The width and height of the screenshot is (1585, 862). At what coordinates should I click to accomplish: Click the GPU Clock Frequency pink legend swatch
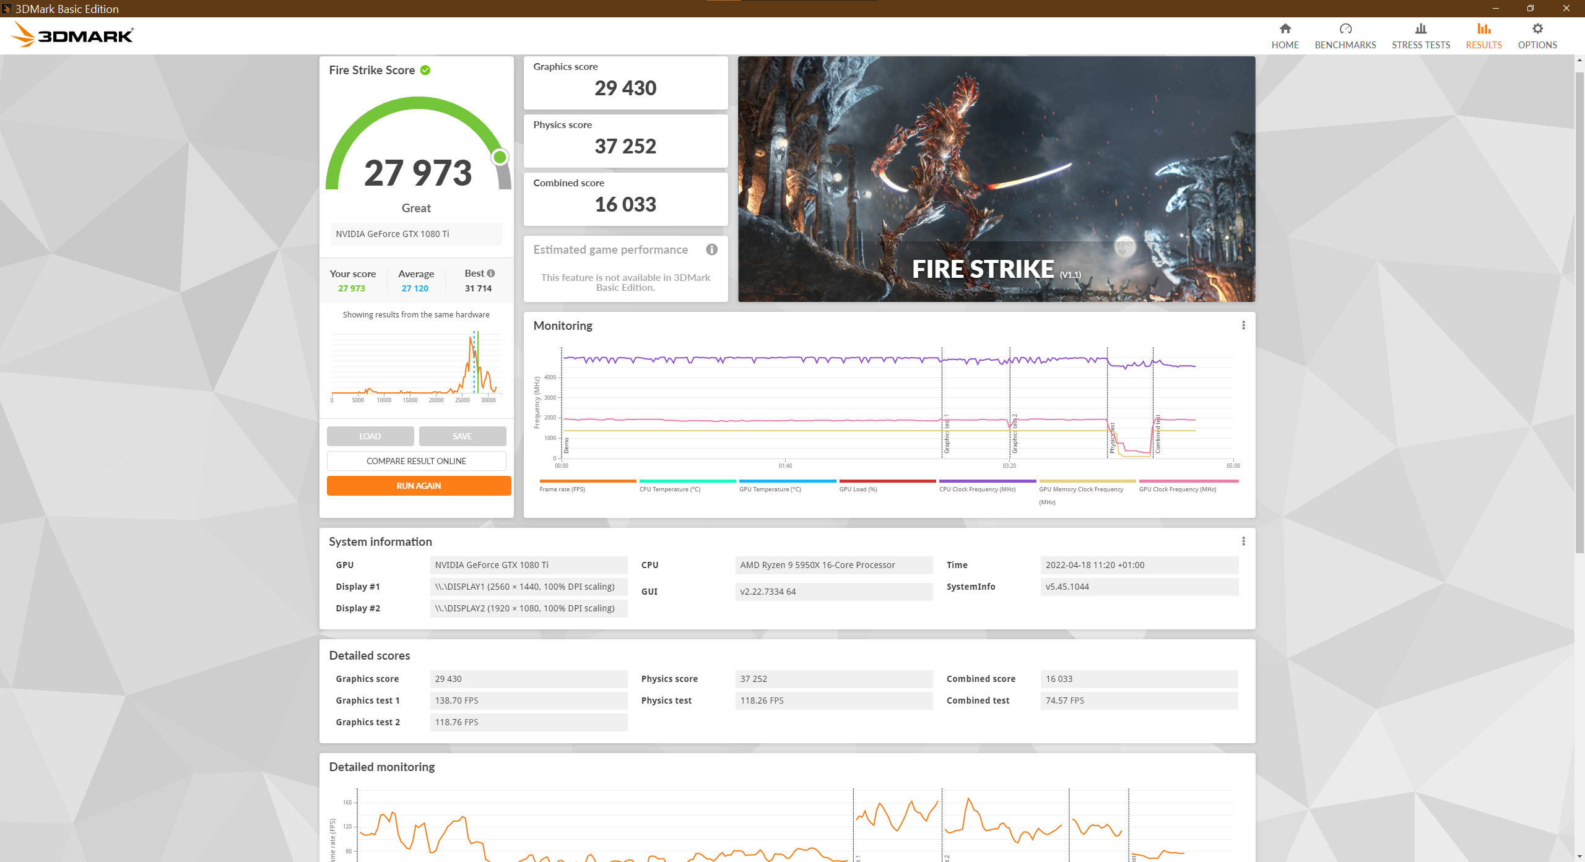pyautogui.click(x=1188, y=481)
